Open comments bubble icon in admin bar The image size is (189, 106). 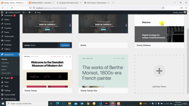pos(30,12)
